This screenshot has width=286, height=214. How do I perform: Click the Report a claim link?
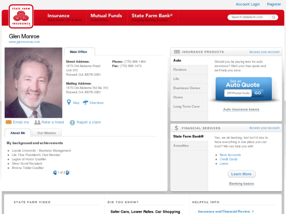(89, 122)
